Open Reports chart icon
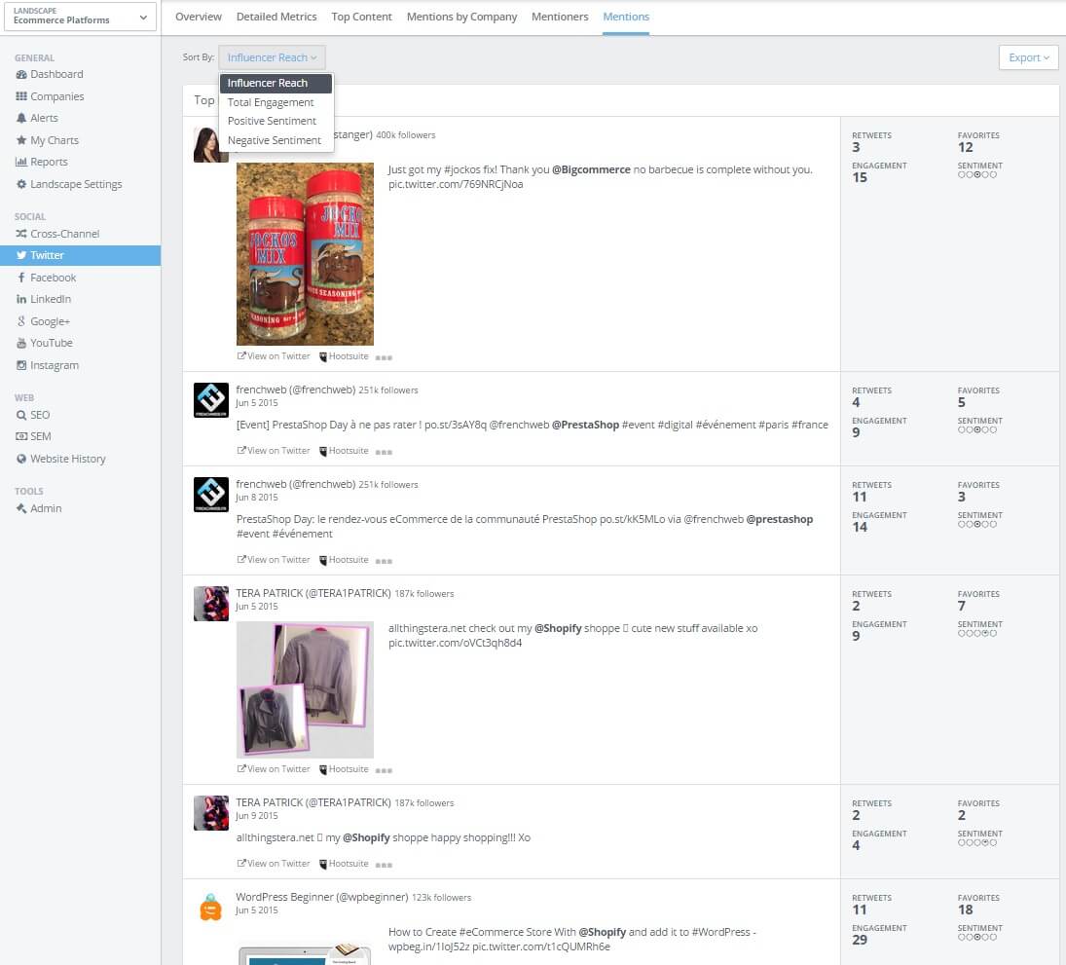The width and height of the screenshot is (1066, 965). [x=21, y=162]
